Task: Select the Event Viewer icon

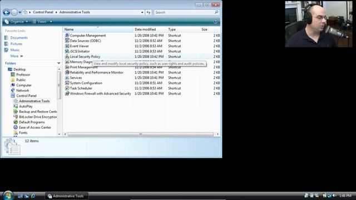Action: [x=67, y=46]
